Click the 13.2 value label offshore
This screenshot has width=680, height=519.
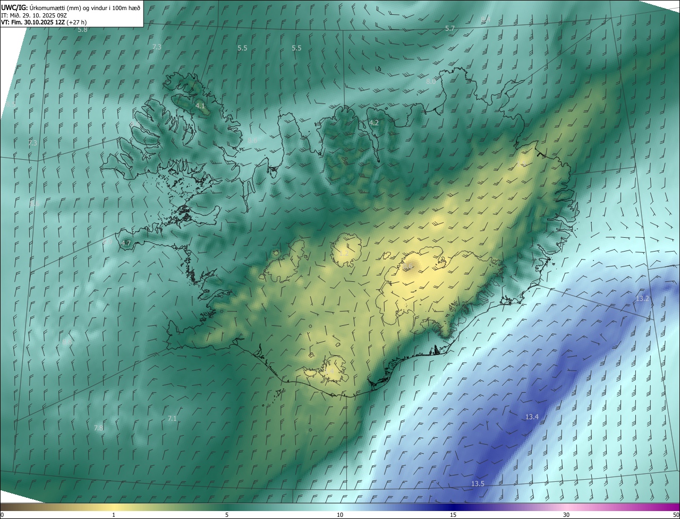[x=643, y=299]
